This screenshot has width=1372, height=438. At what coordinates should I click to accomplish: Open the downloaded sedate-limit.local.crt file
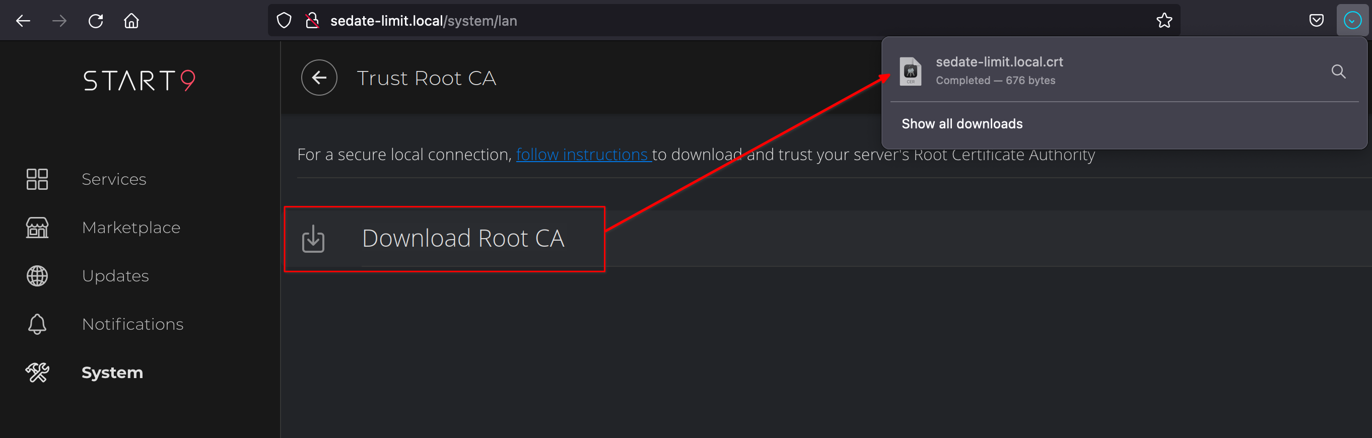pos(999,70)
